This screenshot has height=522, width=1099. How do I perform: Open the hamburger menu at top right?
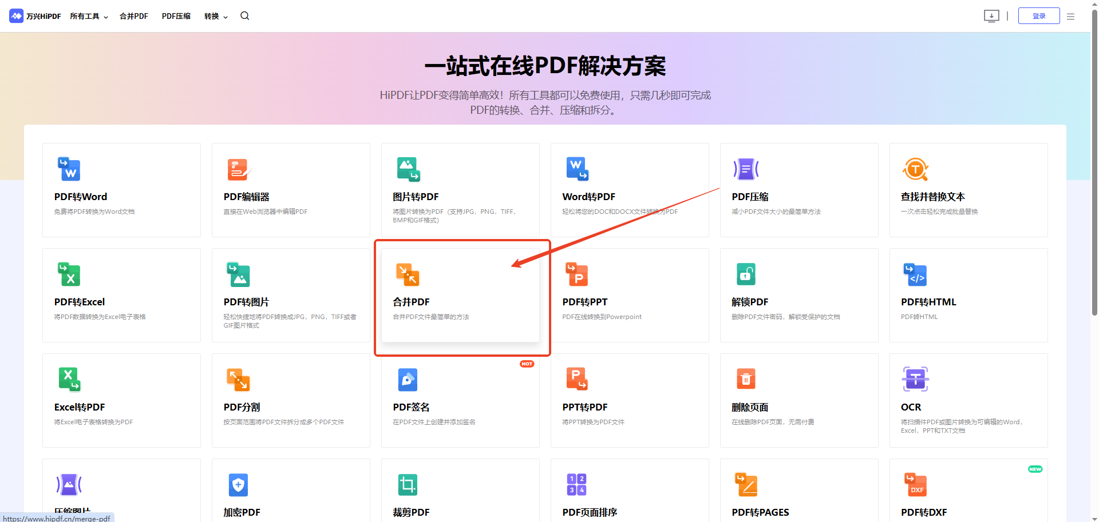click(1071, 16)
